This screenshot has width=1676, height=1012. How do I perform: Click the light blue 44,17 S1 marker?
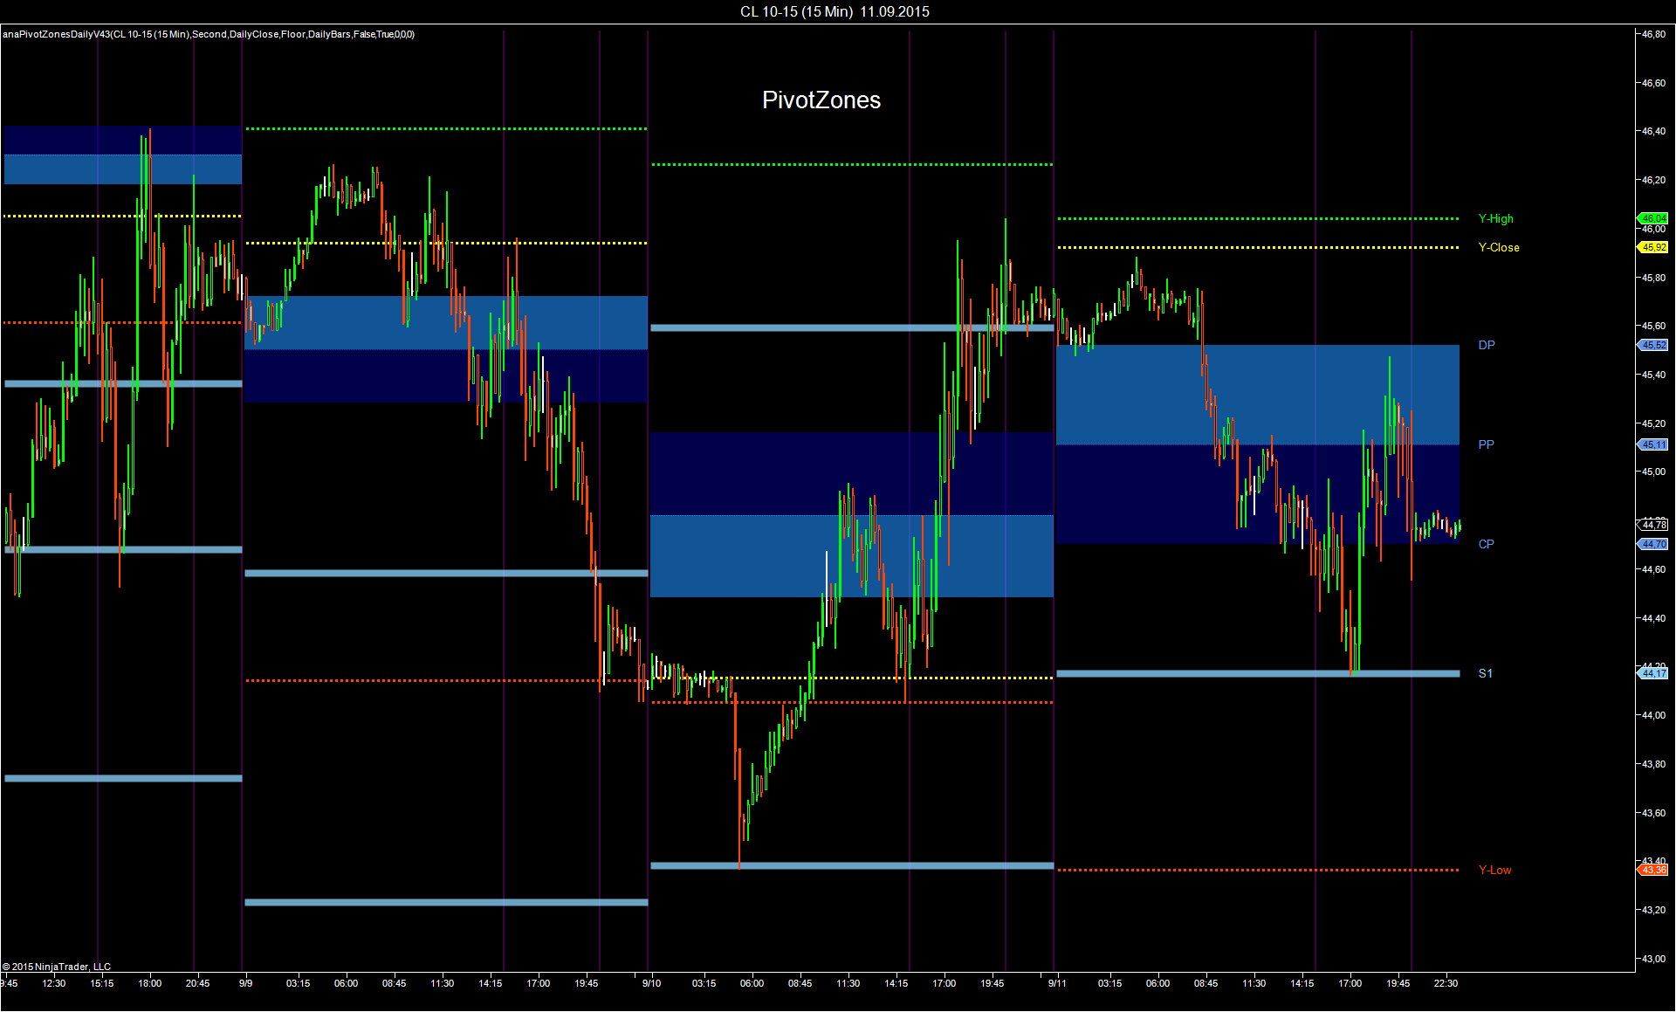[x=1653, y=673]
